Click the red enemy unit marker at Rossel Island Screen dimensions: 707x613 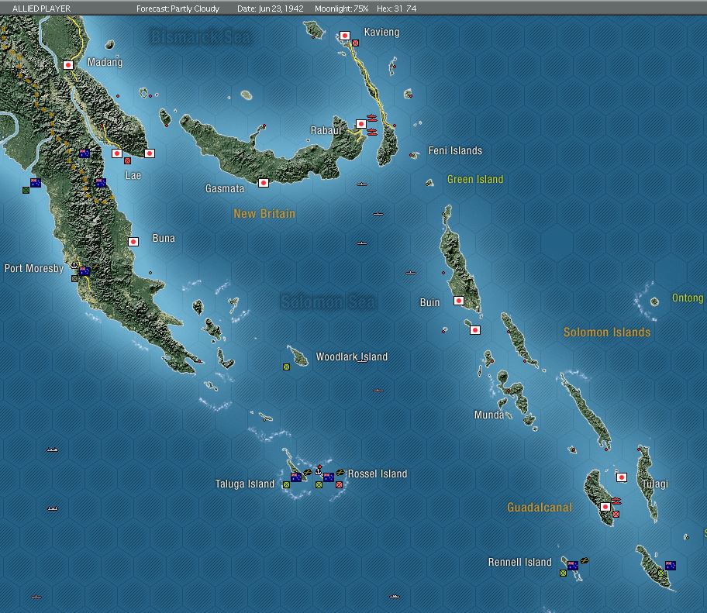339,485
